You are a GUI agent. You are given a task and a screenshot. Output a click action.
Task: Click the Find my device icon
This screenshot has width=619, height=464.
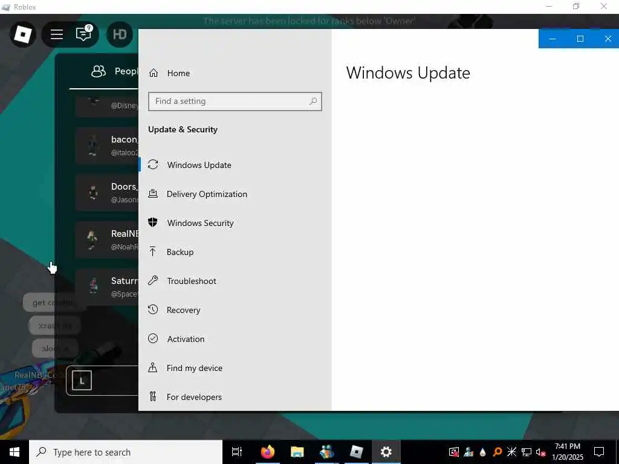(153, 368)
